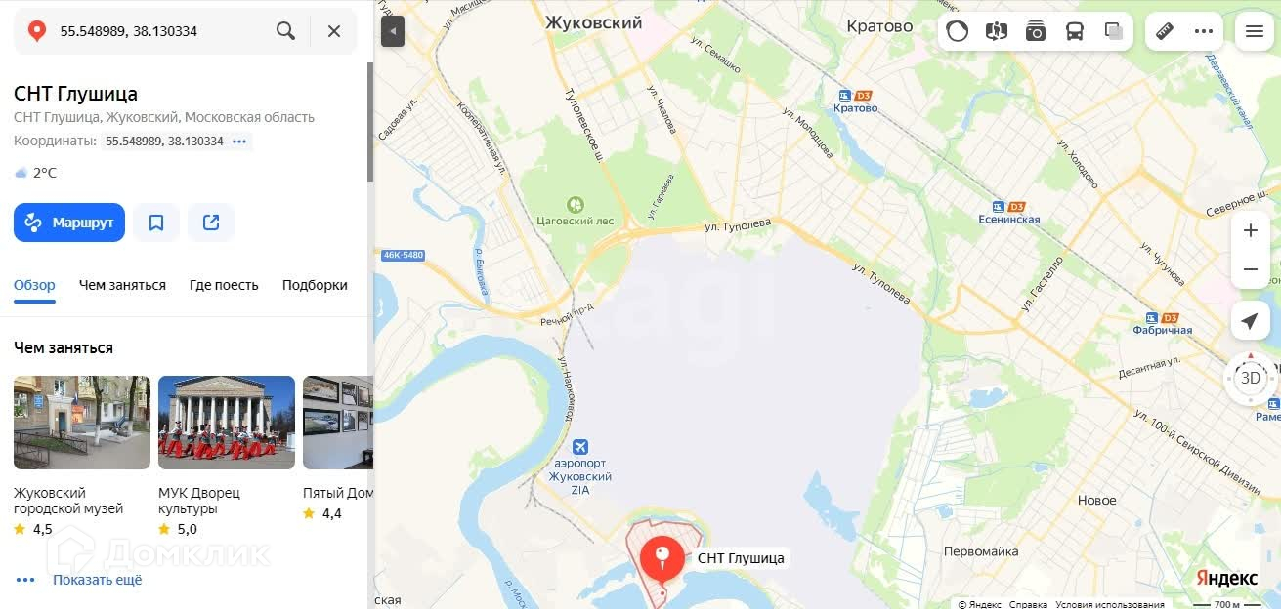This screenshot has width=1281, height=609.
Task: Open street panoramas layer
Action: 997,31
